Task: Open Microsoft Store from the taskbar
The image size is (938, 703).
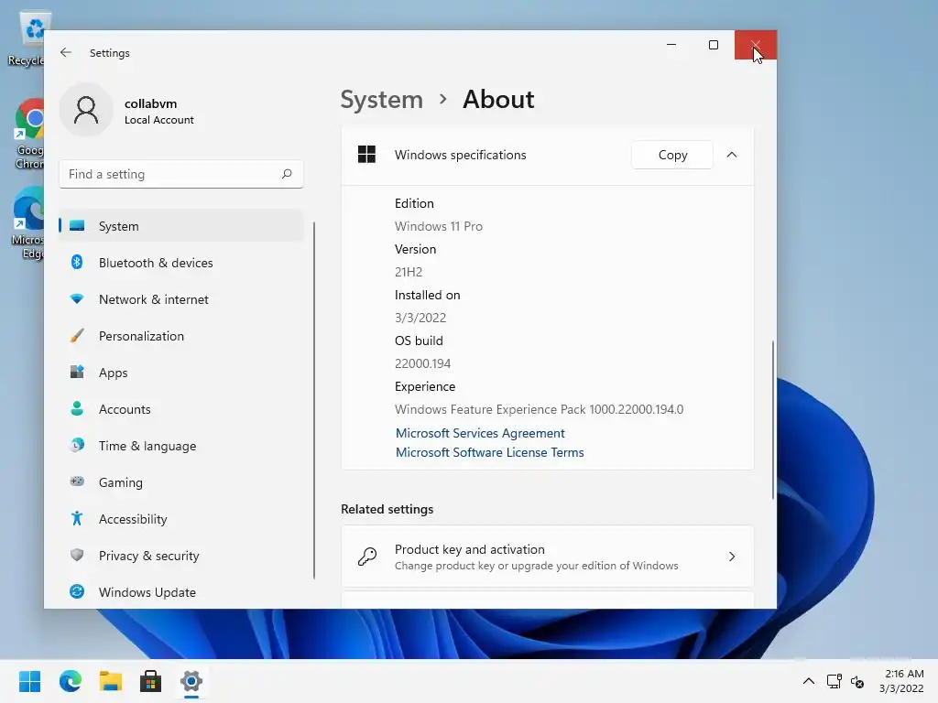Action: 151,681
